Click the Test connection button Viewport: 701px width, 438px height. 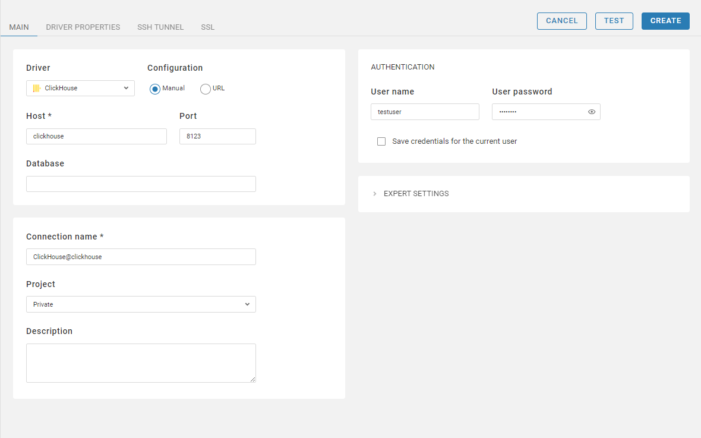[x=614, y=21]
